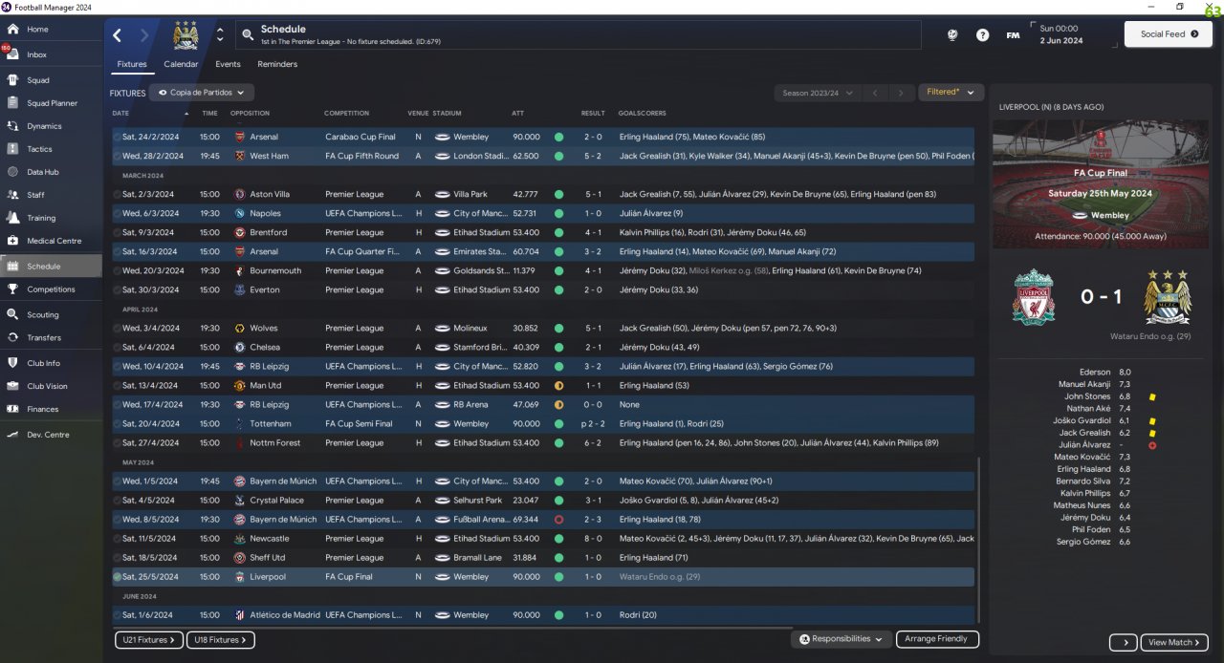Click Ederson in the match ratings list
Image resolution: width=1224 pixels, height=663 pixels.
point(1095,372)
